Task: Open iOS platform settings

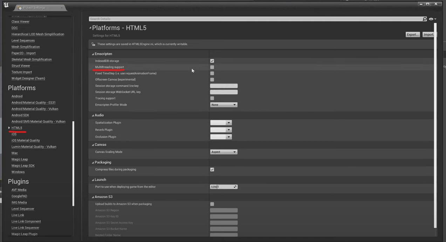Action: 14,134
